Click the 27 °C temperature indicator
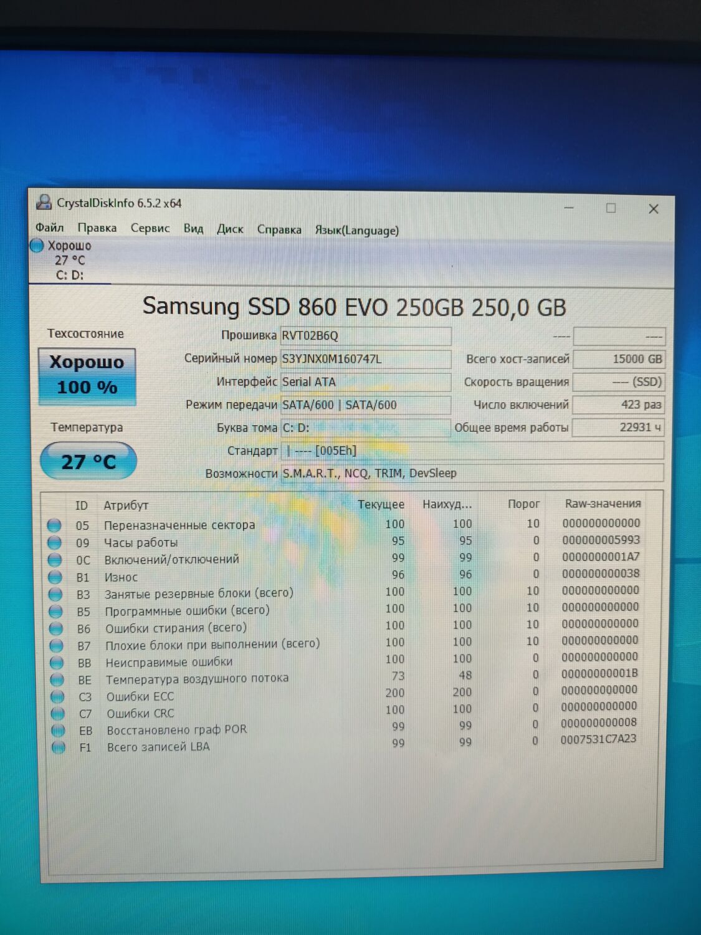The image size is (701, 935). point(87,461)
